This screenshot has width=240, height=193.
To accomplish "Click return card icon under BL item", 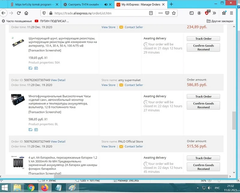I will point(36,130).
